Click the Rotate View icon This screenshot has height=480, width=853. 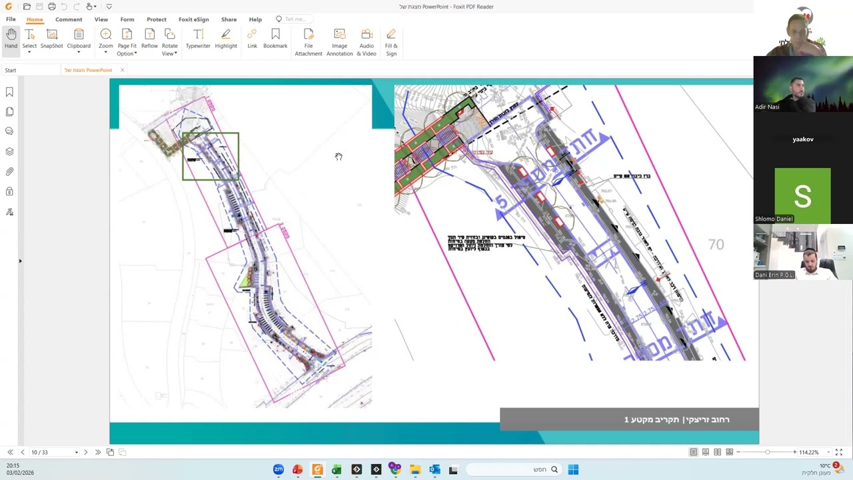pos(169,35)
